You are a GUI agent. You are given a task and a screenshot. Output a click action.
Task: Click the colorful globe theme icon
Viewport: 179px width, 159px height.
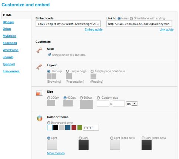pyautogui.click(x=40, y=118)
